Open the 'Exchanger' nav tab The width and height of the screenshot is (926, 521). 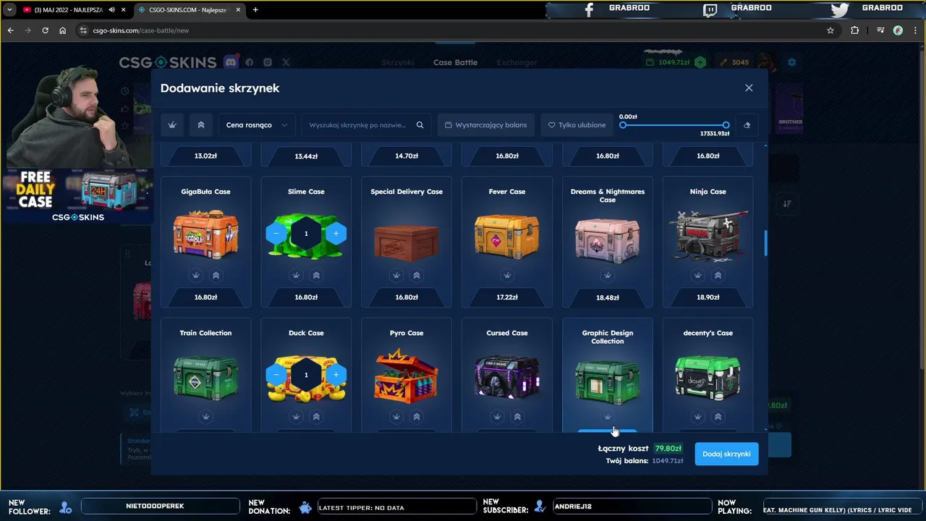coord(517,62)
